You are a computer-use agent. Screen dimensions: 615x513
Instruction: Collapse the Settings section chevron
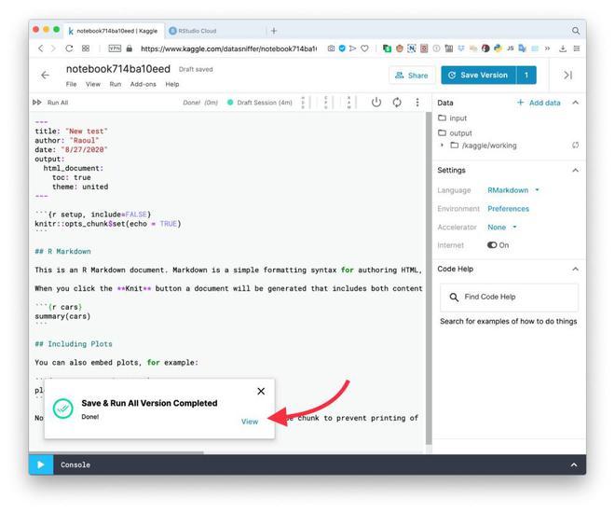tap(575, 171)
